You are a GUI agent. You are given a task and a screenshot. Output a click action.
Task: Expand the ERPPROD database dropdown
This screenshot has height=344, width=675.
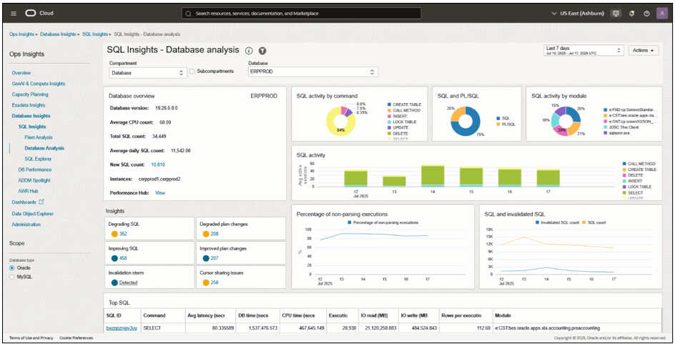[x=312, y=72]
